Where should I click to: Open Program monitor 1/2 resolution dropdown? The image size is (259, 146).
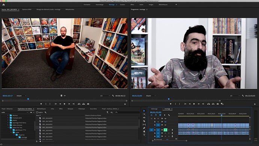click(x=235, y=96)
